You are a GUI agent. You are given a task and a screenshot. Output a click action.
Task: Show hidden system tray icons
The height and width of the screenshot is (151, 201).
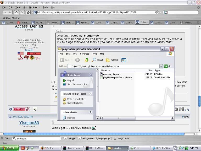coord(175,148)
